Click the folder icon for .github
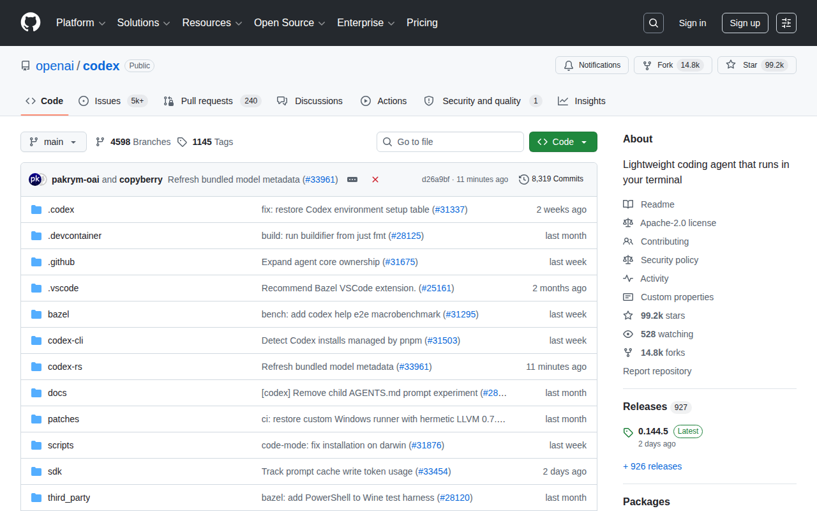Viewport: 817px width, 511px height. [x=36, y=262]
